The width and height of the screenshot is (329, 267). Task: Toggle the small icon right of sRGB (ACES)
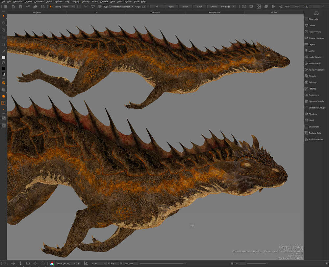click(79, 264)
